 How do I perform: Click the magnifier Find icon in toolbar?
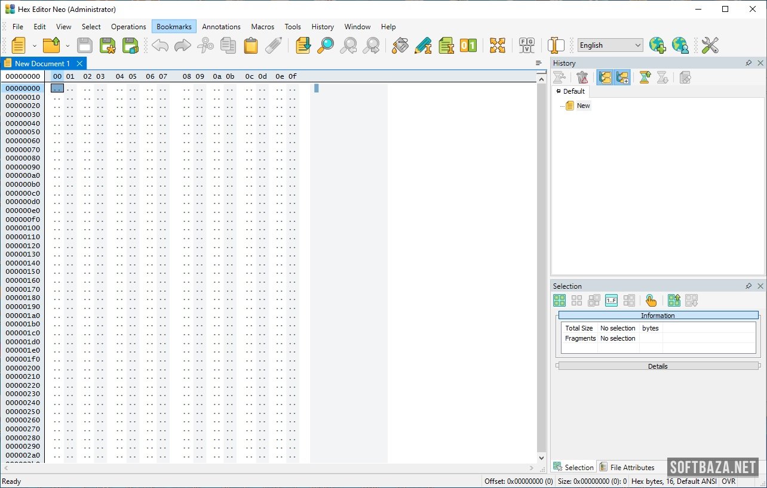[326, 45]
